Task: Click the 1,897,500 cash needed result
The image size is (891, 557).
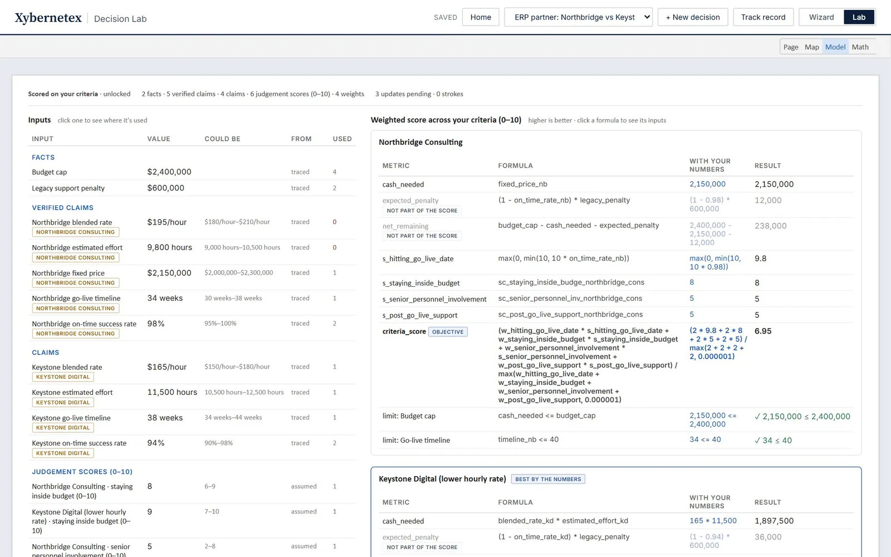Action: point(774,521)
